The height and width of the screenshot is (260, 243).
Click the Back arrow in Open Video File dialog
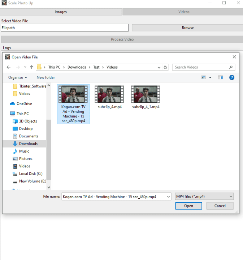(9, 67)
